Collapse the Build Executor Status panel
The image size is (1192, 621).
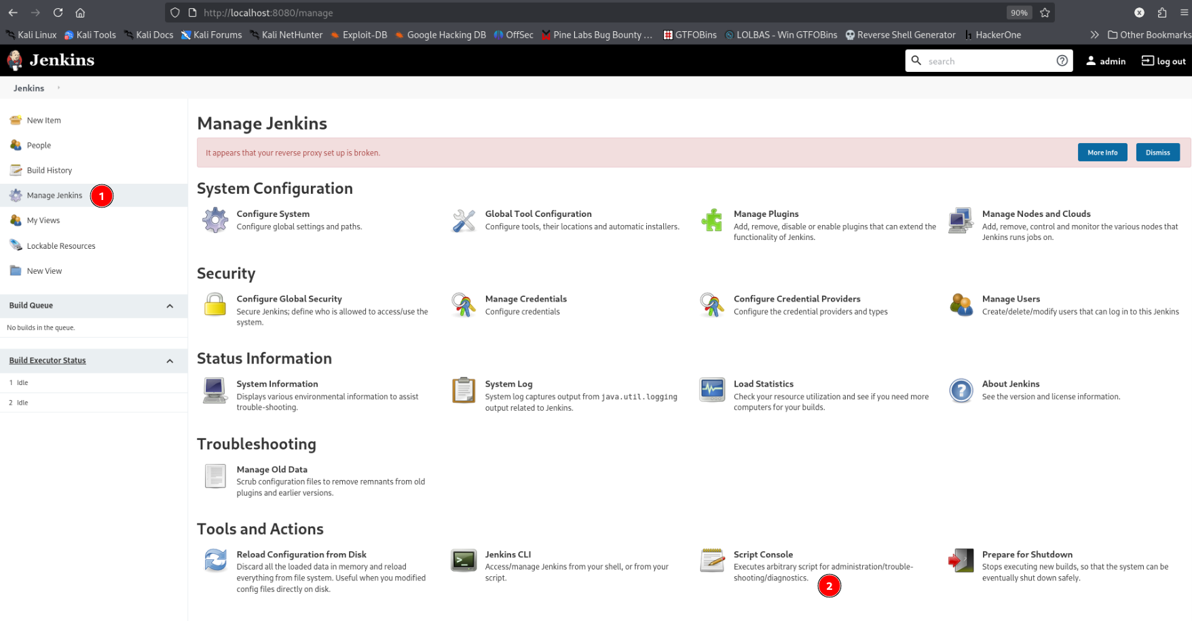coord(170,361)
